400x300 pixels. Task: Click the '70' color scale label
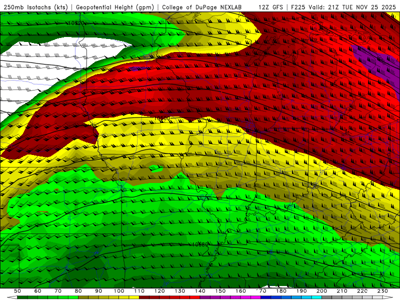[58, 291]
